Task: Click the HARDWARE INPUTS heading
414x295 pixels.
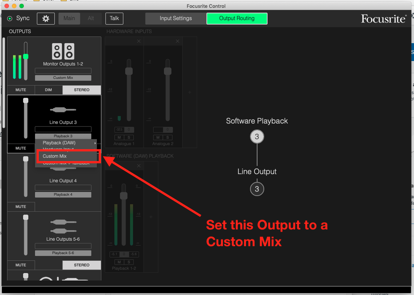Action: (129, 31)
